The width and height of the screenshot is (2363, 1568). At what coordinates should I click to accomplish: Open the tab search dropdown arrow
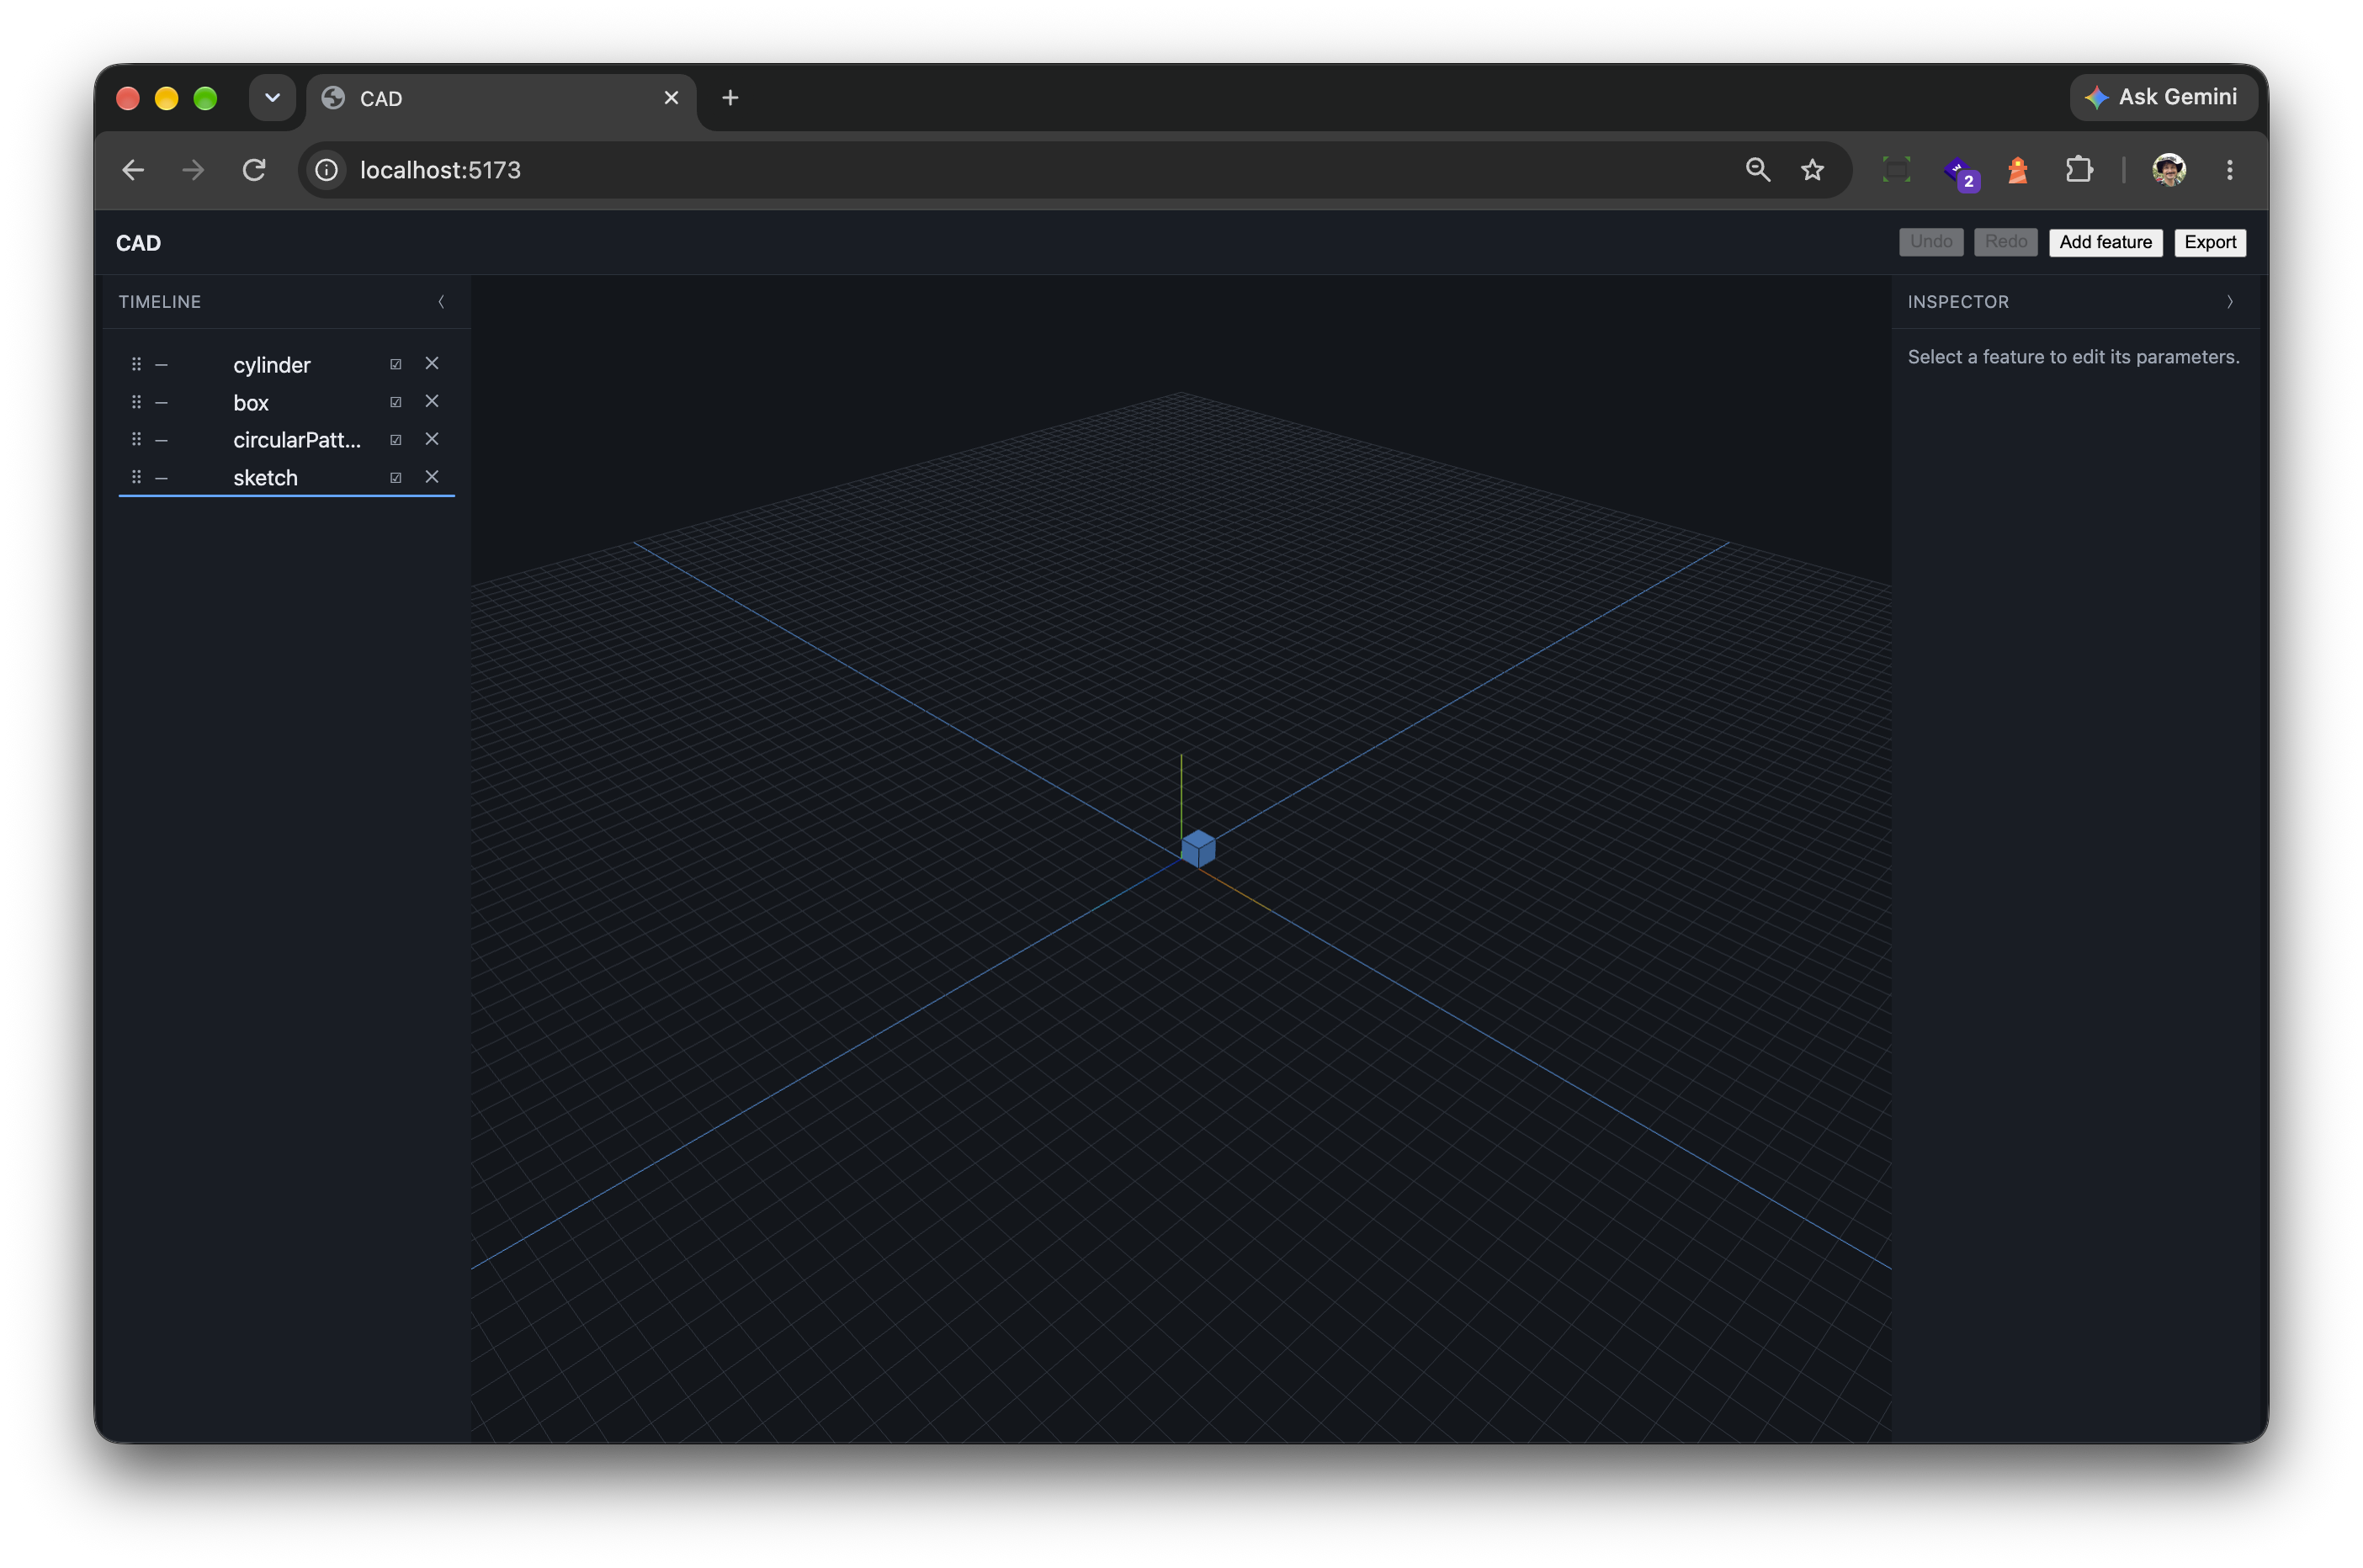pos(272,98)
